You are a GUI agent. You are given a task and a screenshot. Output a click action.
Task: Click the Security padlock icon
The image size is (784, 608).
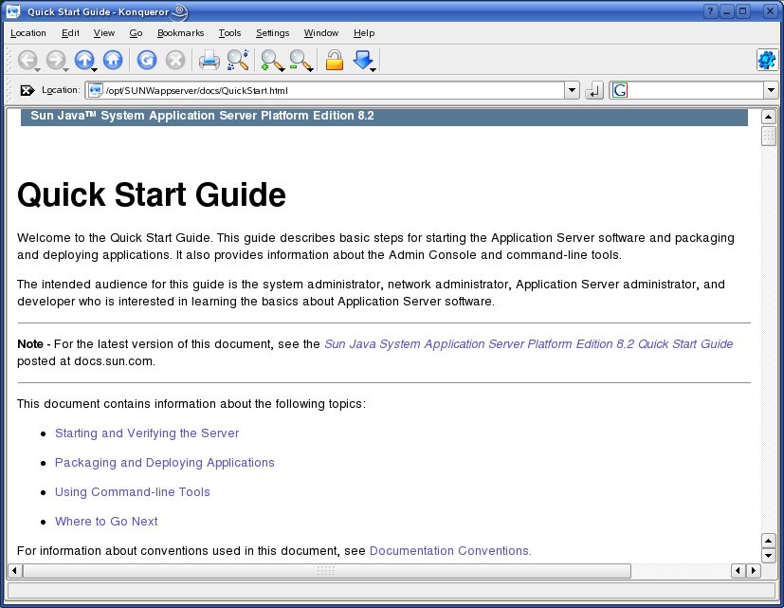pos(335,60)
